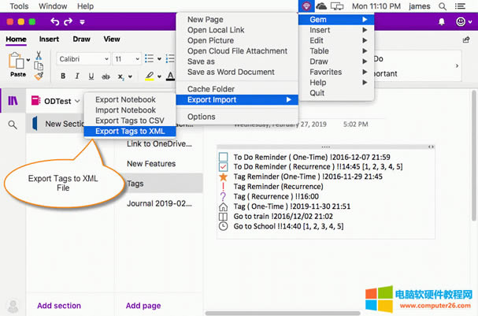Click the Add page link
Screen dimensions: 478x316
[143, 306]
